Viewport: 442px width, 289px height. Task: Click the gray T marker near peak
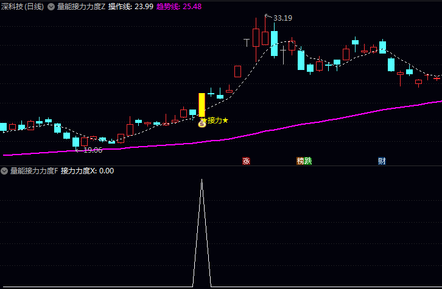click(x=247, y=43)
